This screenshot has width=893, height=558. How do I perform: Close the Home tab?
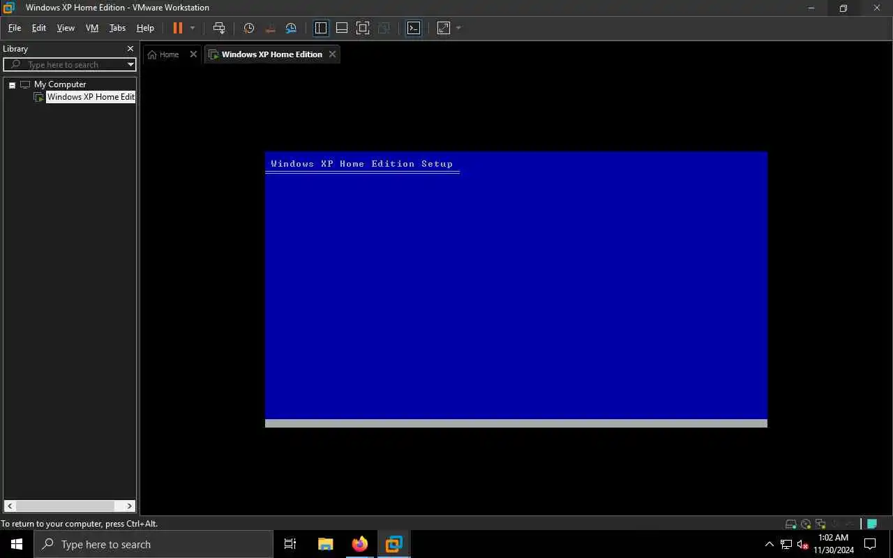point(193,54)
